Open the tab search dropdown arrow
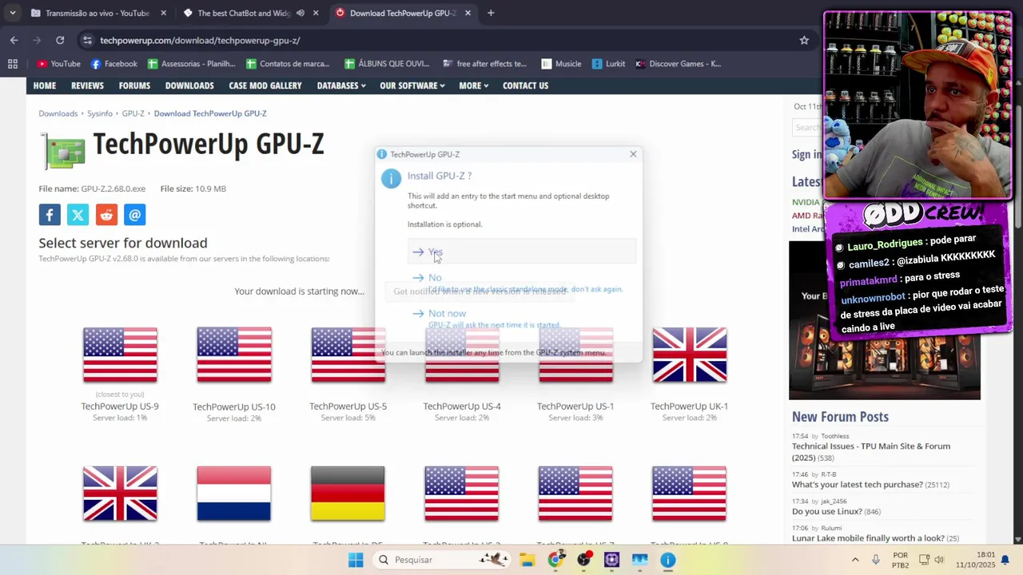 click(x=13, y=13)
